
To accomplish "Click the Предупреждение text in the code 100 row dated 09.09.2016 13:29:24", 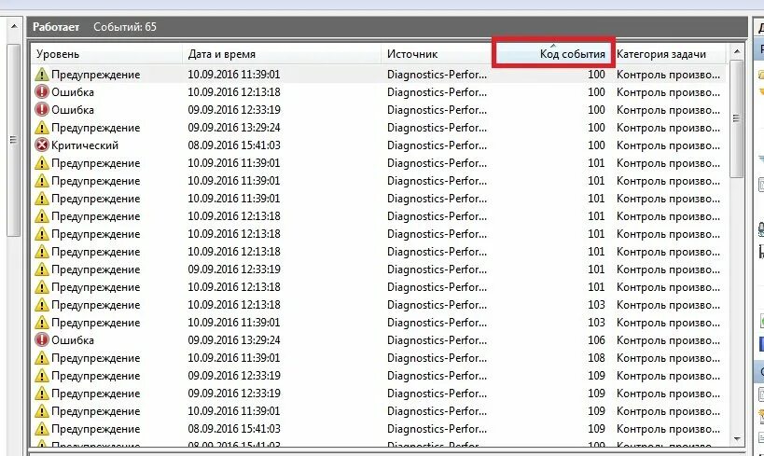I will point(95,128).
